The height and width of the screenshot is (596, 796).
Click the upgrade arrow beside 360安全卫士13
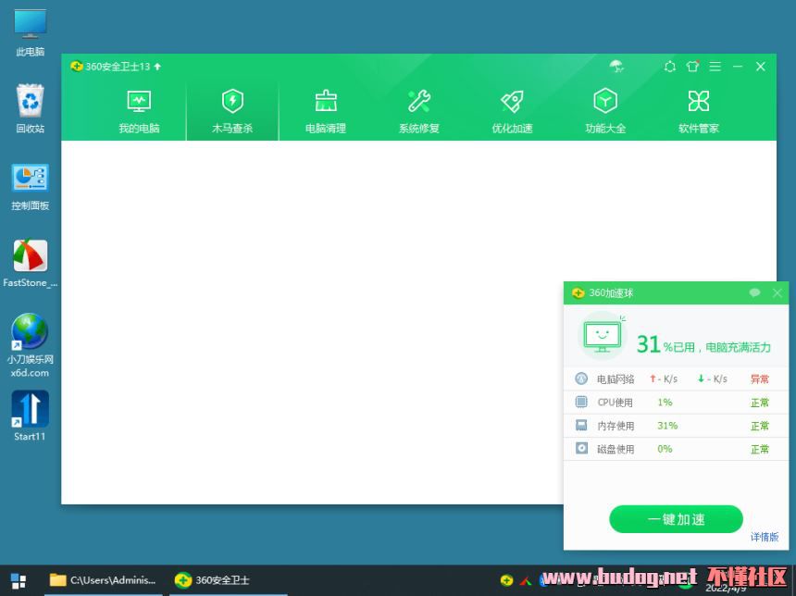(x=157, y=67)
